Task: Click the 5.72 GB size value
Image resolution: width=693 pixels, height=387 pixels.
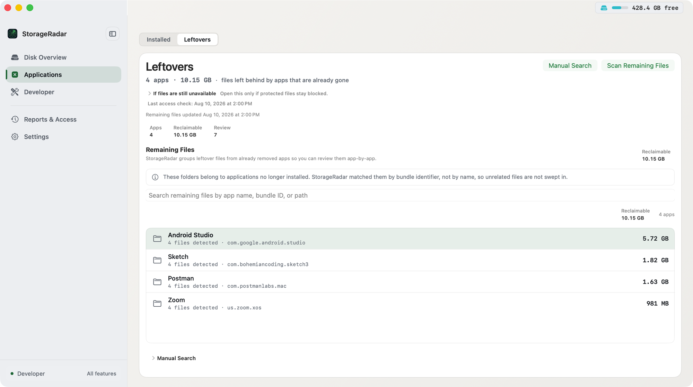Action: pos(655,238)
